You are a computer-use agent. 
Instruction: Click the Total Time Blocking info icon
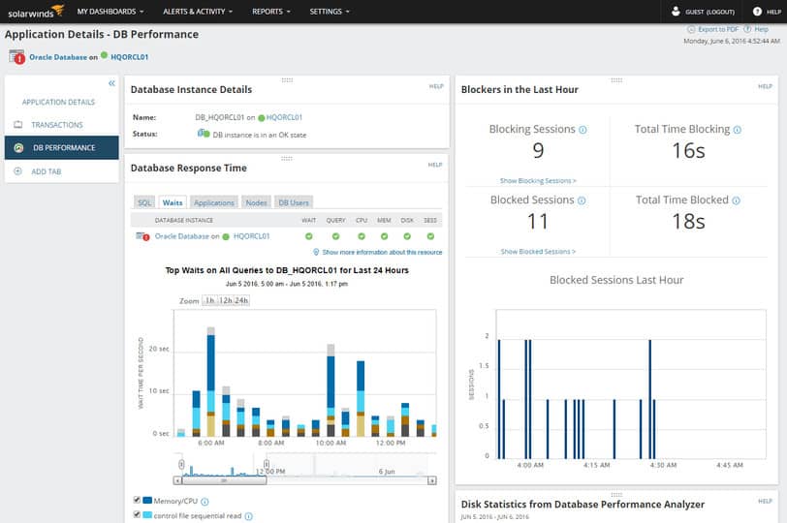pos(737,130)
